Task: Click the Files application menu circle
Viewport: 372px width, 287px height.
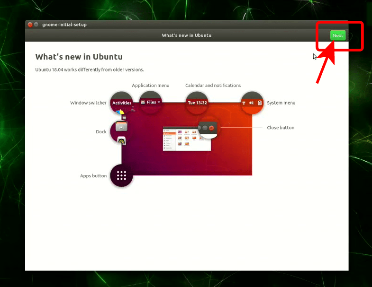Action: coord(150,102)
